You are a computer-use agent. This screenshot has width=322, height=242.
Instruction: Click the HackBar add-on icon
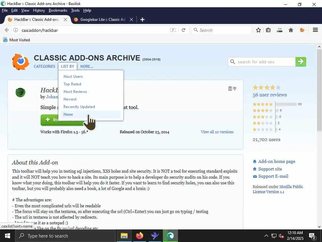click(x=20, y=92)
